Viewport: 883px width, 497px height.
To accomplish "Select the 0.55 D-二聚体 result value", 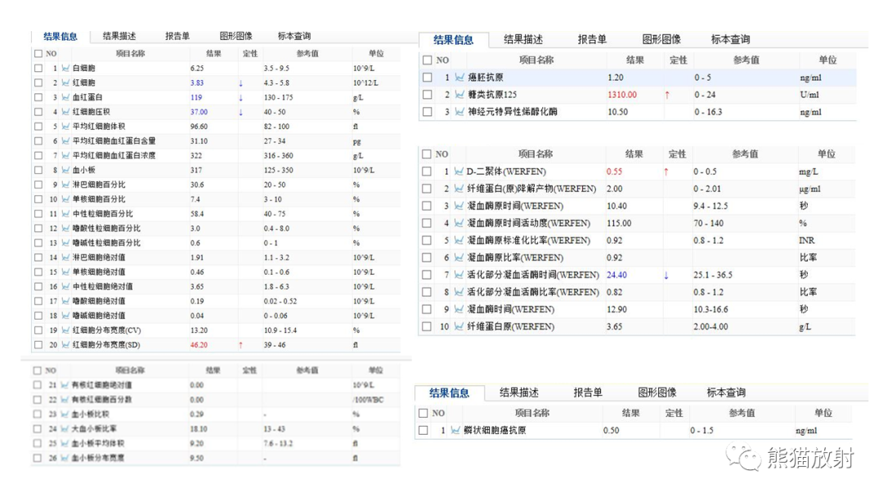I will point(614,172).
